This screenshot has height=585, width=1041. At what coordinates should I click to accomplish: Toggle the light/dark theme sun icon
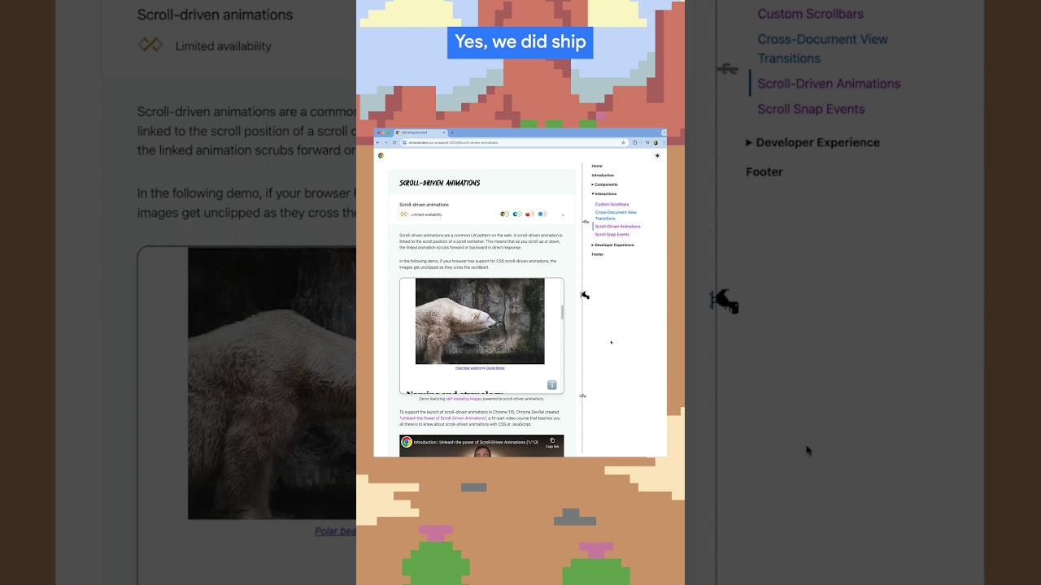pos(657,155)
